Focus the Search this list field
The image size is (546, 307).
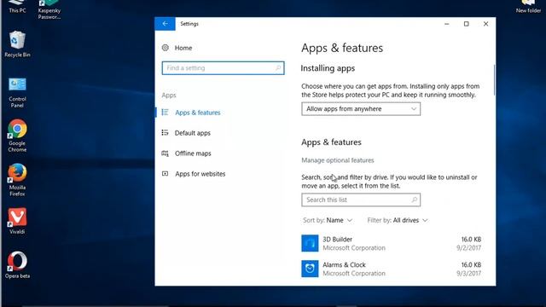pos(361,200)
